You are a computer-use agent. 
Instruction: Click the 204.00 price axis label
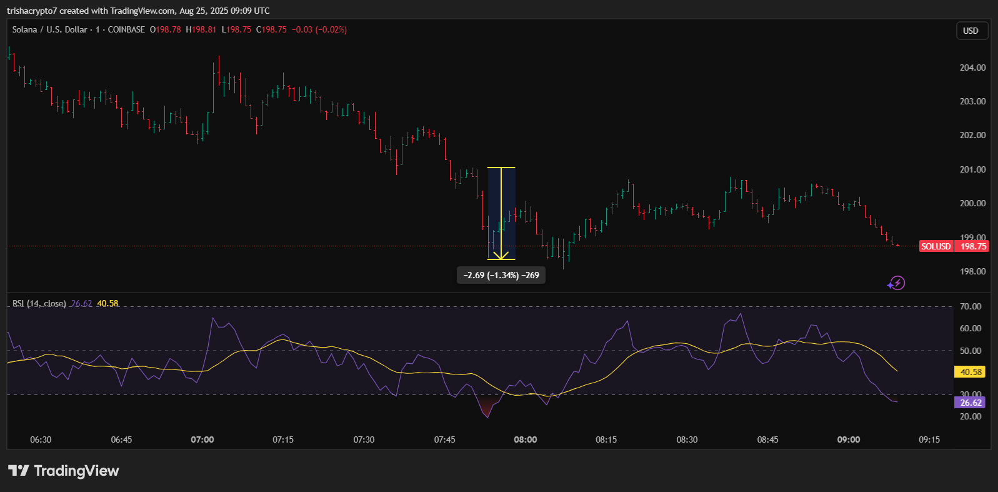click(x=972, y=68)
